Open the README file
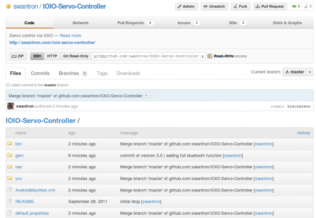The image size is (316, 218). pyautogui.click(x=24, y=202)
